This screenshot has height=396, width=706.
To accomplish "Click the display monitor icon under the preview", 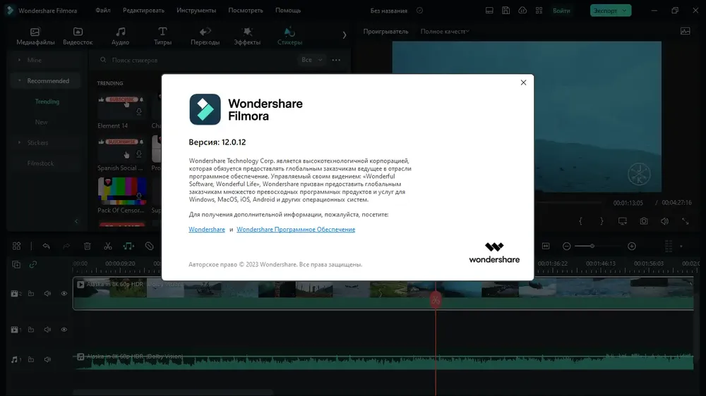I will pyautogui.click(x=622, y=221).
